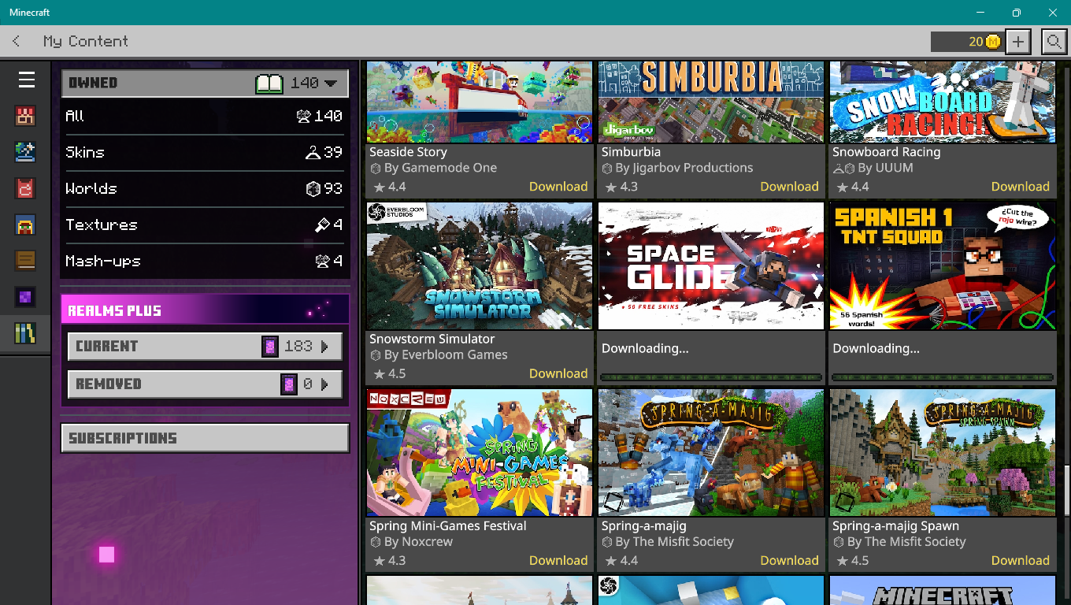Download Spring Mini-Games Festival
The image size is (1071, 605).
click(x=558, y=561)
